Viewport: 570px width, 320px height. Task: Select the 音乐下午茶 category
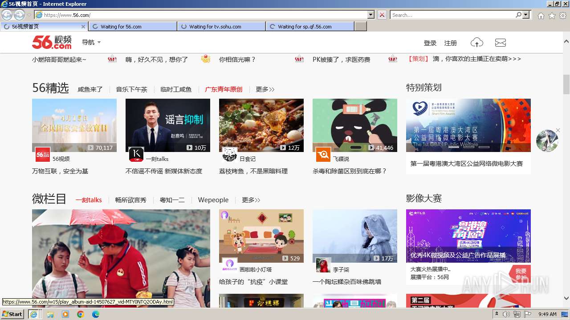(131, 89)
